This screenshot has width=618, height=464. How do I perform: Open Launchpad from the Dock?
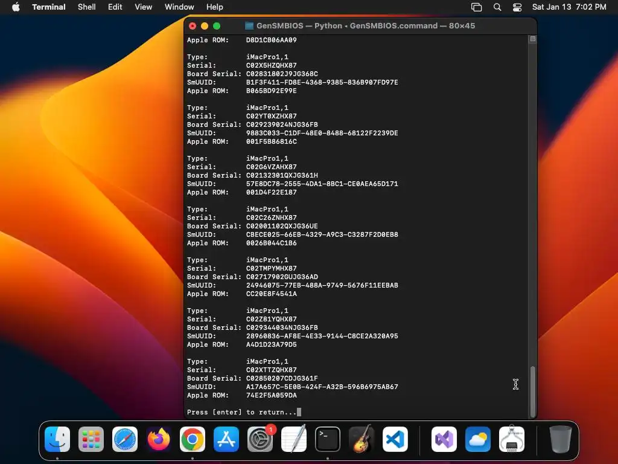(91, 439)
